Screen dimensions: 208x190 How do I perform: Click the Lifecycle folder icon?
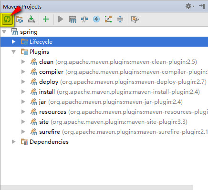(x=24, y=42)
